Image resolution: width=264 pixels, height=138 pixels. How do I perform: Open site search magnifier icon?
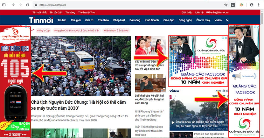pos(227,20)
